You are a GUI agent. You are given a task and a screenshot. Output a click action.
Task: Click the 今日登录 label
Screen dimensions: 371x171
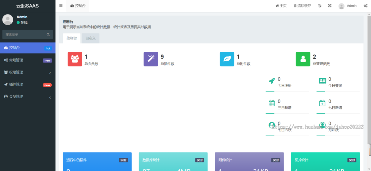click(335, 85)
